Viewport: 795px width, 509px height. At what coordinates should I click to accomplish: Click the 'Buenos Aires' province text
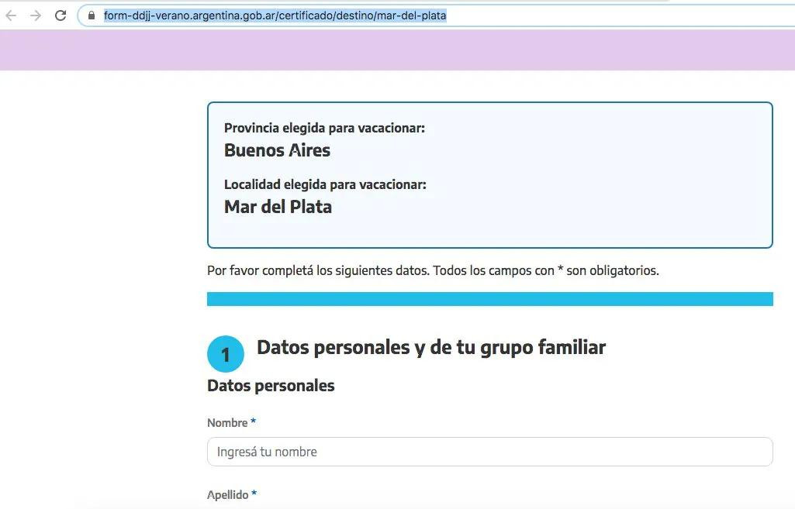tap(278, 150)
